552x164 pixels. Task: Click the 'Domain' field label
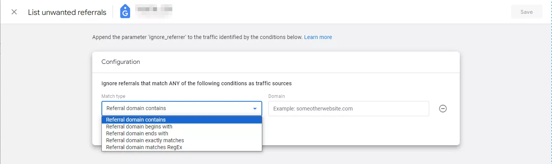coord(276,96)
